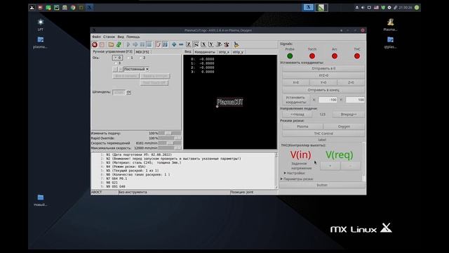Toggle block delete slash icon

[158, 44]
